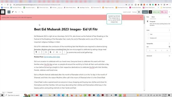Image resolution: width=172 pixels, height=97 pixels.
Task: Open the Text color picker
Action: [x=158, y=34]
